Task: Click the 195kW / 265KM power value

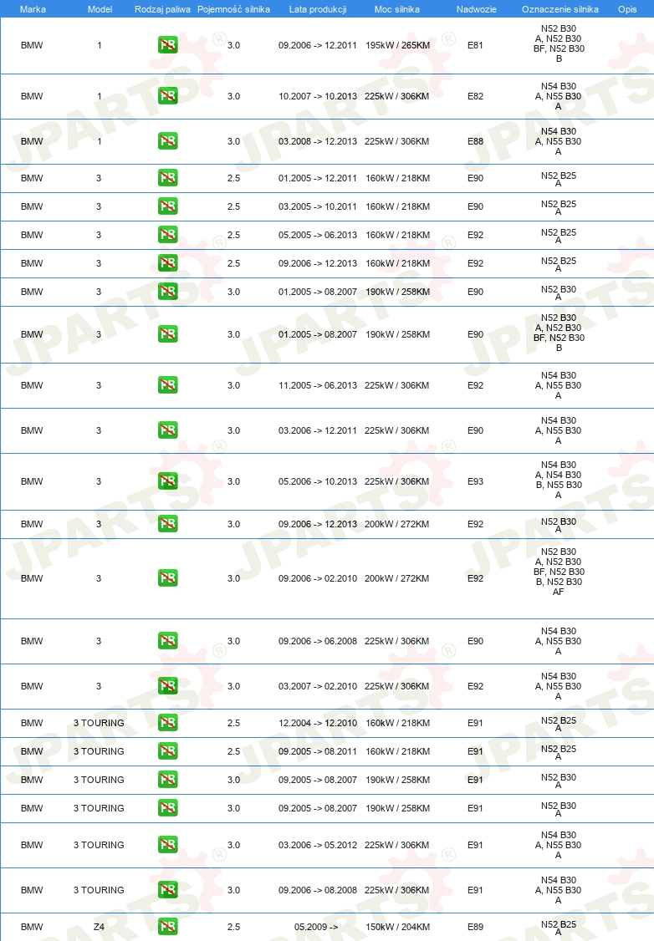Action: click(397, 45)
